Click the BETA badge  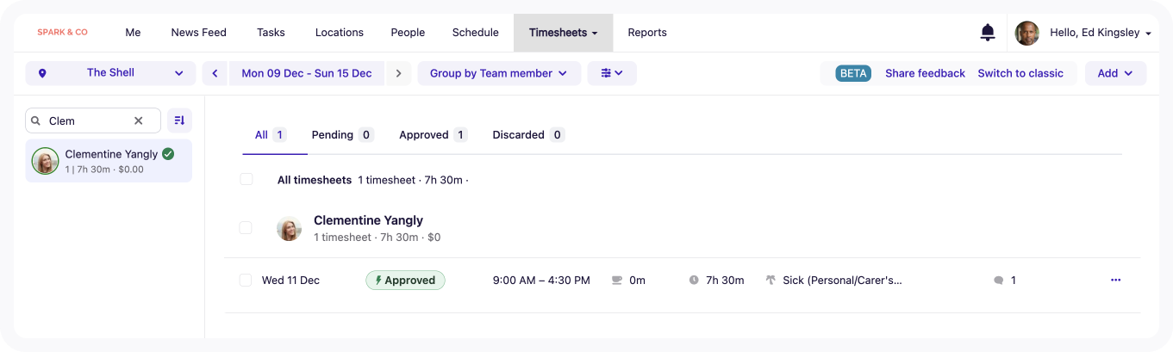[x=853, y=73]
